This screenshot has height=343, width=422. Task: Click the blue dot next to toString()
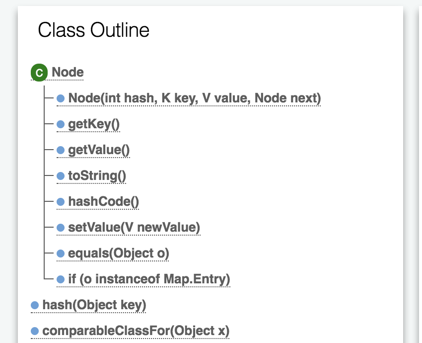coord(61,176)
